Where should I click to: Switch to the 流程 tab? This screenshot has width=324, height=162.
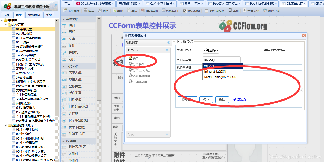[x=7, y=15]
